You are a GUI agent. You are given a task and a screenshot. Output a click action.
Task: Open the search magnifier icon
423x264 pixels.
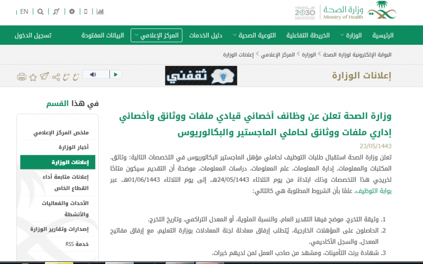(41, 12)
